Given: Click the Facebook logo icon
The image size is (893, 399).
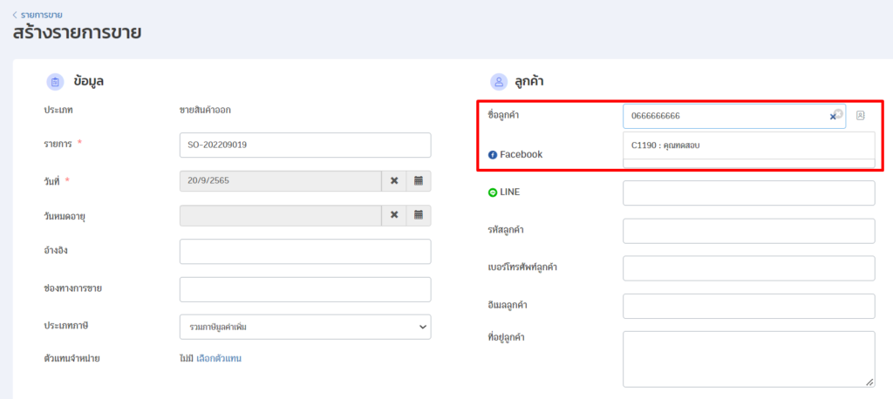Looking at the screenshot, I should tap(492, 155).
